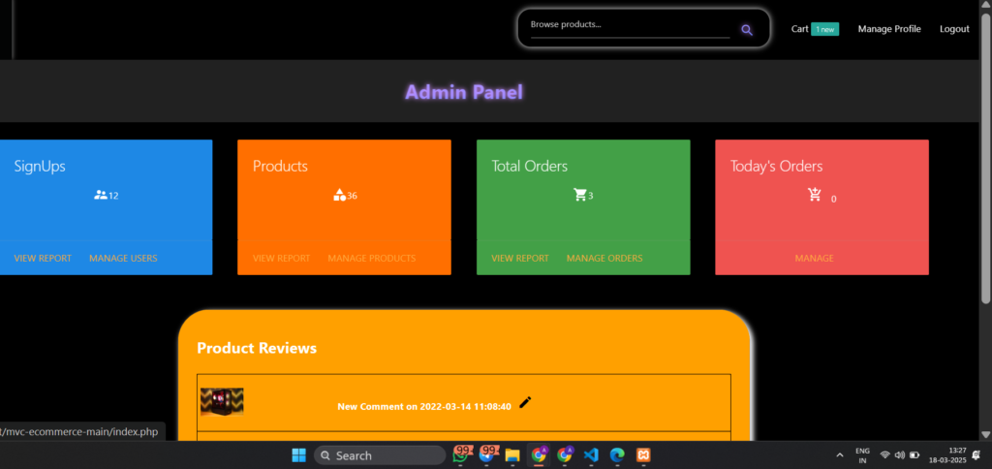
Task: Click the scrollbar down arrow
Action: click(985, 434)
